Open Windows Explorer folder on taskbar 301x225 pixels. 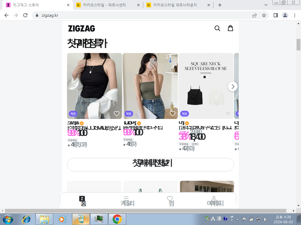[44, 219]
